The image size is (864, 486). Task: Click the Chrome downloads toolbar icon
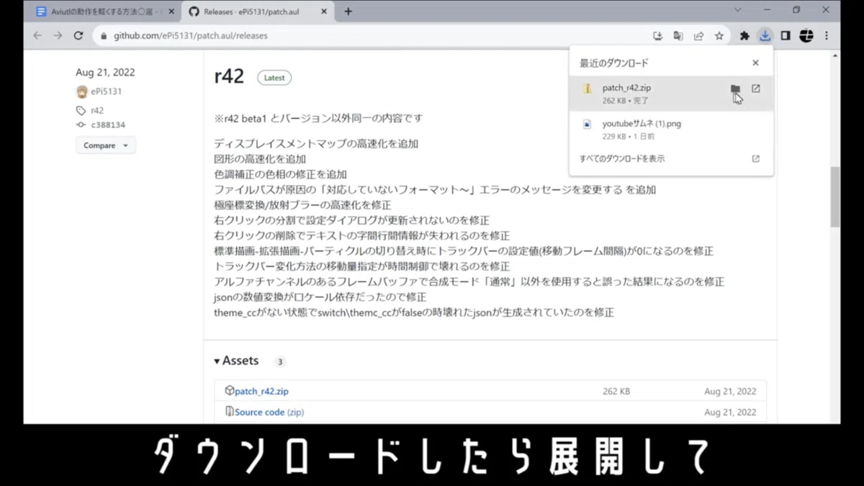click(x=765, y=35)
